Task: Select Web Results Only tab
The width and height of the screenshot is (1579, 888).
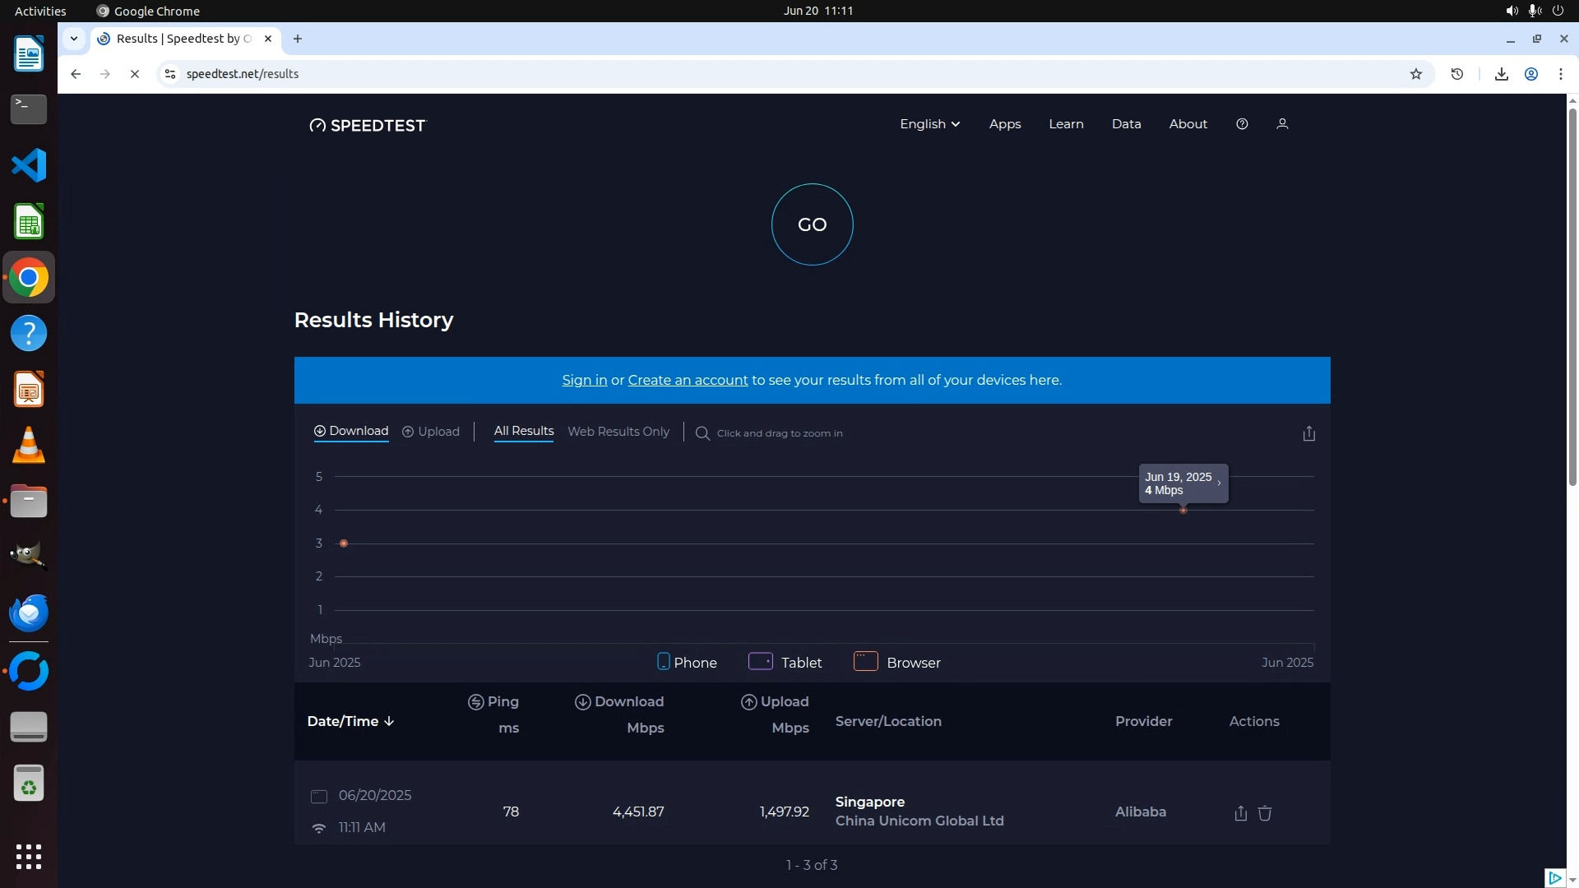Action: [618, 432]
